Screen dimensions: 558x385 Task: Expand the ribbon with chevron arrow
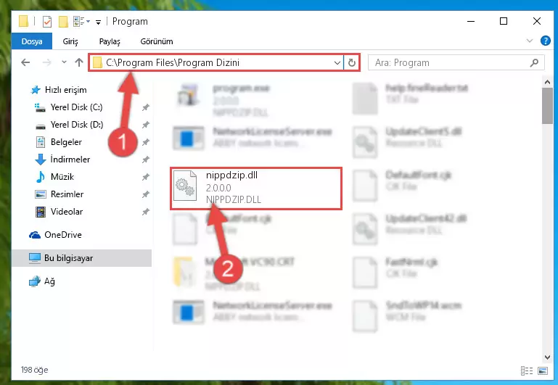[x=530, y=41]
